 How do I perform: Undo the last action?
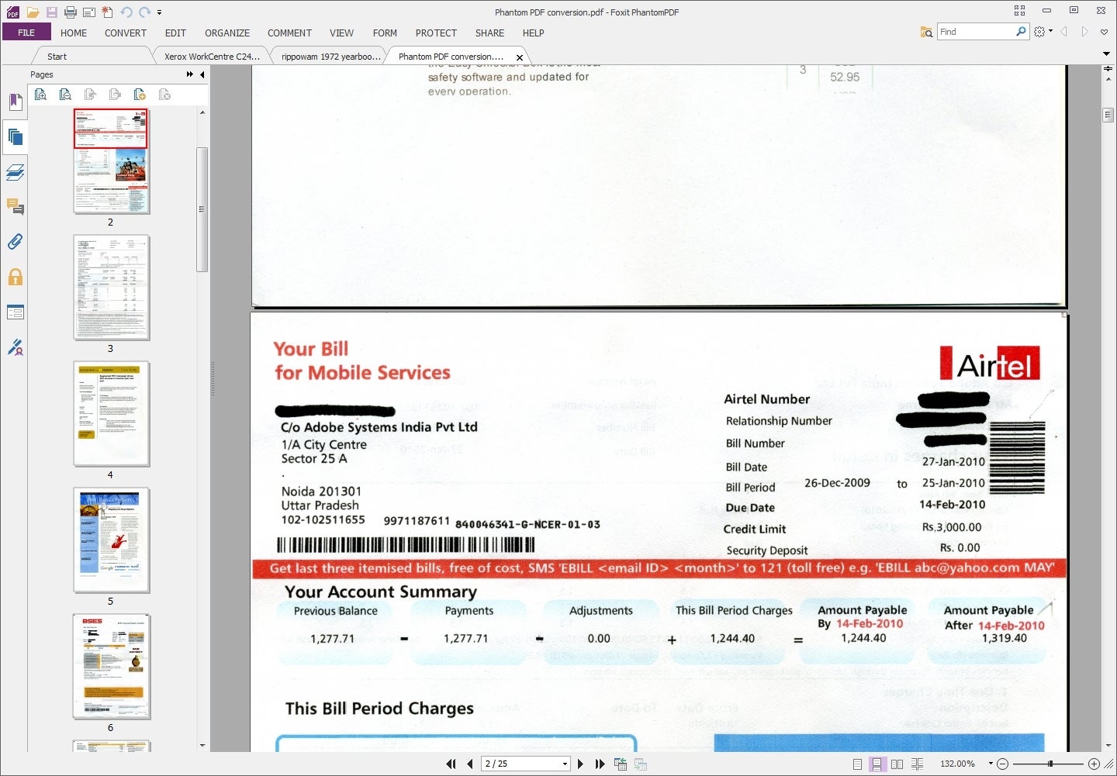126,12
